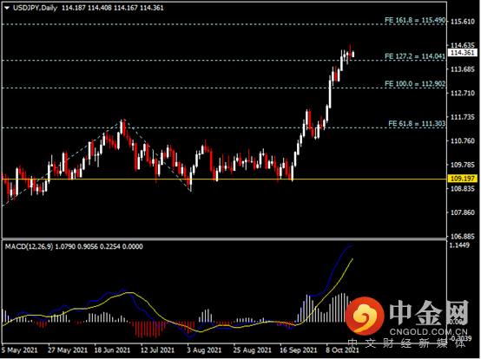The image size is (481, 359).
Task: Click the USDJPY,Daily chart title
Action: tap(35, 8)
